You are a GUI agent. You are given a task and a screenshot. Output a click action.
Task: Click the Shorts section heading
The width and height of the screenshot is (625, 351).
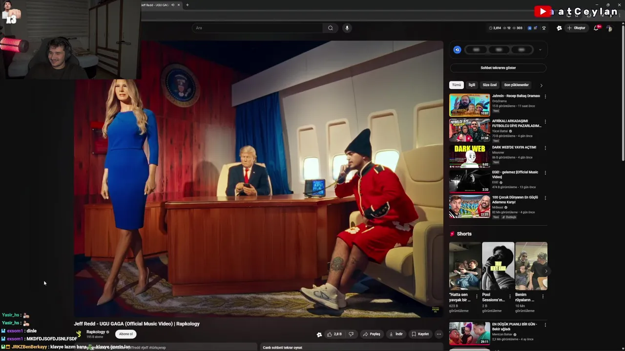click(464, 234)
